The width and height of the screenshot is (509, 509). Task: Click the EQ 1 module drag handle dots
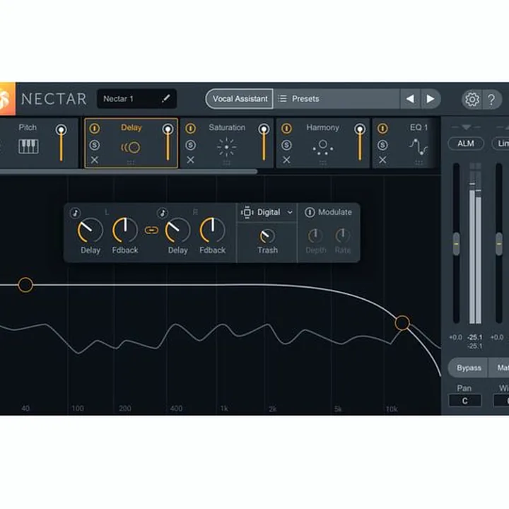point(419,163)
